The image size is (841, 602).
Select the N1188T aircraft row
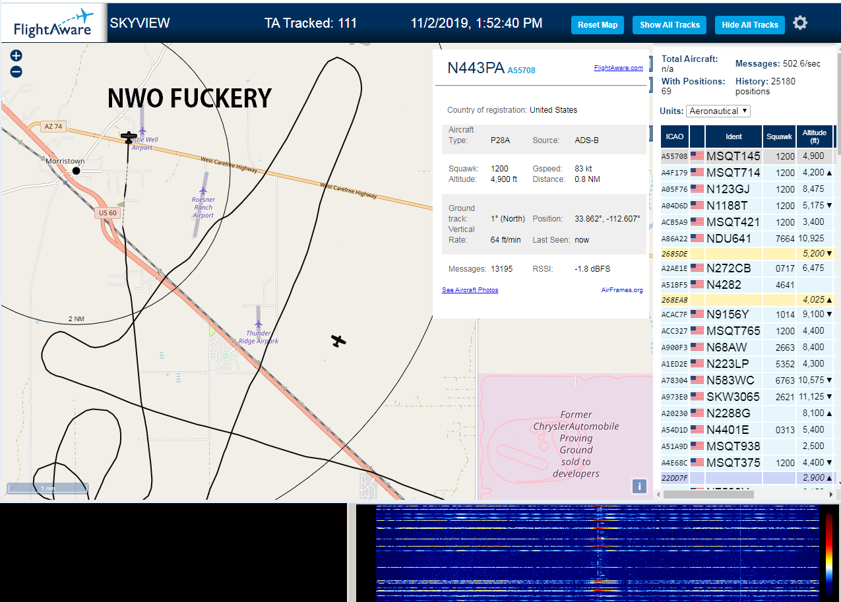tap(747, 206)
